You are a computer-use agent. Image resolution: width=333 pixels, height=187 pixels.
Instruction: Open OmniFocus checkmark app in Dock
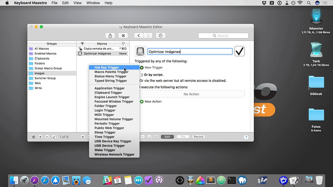(x=149, y=180)
